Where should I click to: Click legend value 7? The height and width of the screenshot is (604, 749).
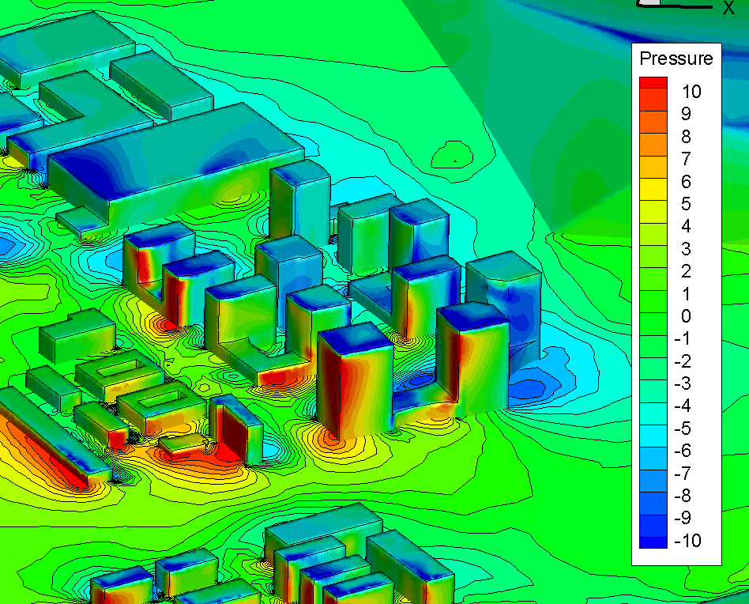[686, 158]
